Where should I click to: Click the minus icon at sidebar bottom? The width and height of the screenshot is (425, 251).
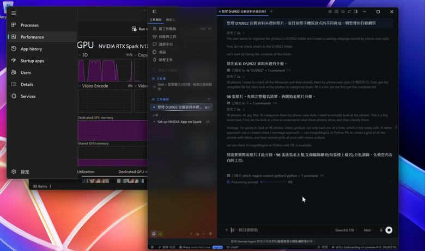204,234
